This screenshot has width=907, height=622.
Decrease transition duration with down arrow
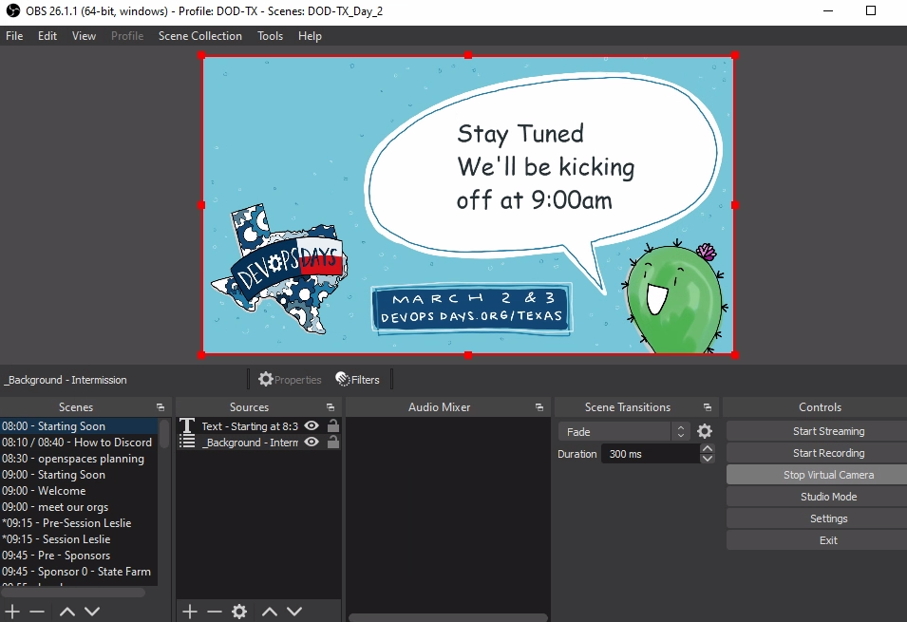[707, 459]
